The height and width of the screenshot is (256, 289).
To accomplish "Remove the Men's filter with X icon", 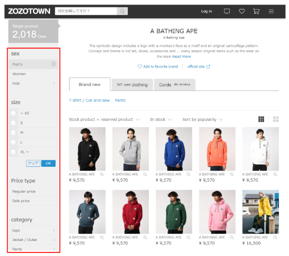I will tap(53, 64).
